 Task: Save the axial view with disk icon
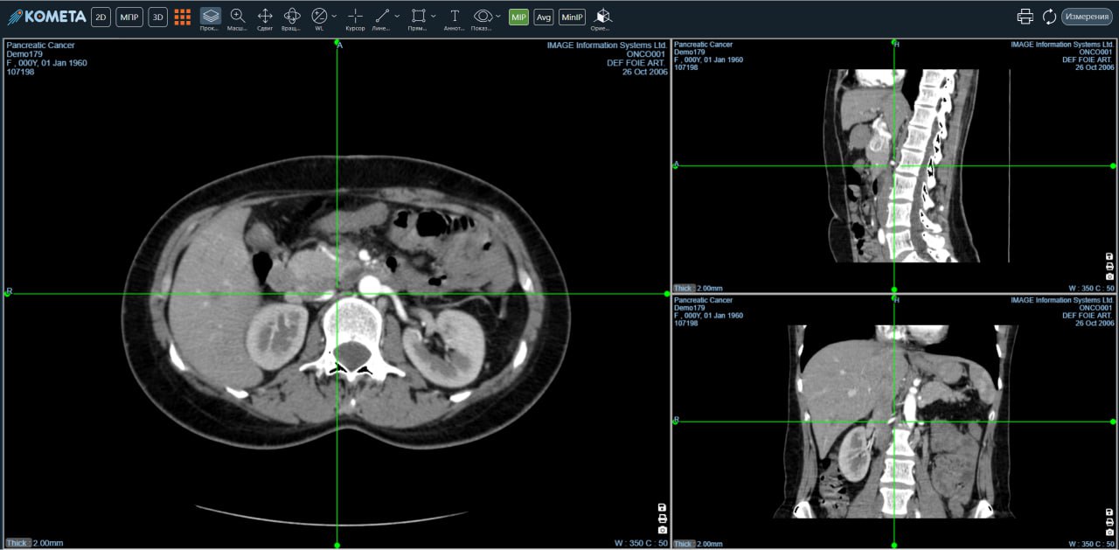pyautogui.click(x=662, y=507)
